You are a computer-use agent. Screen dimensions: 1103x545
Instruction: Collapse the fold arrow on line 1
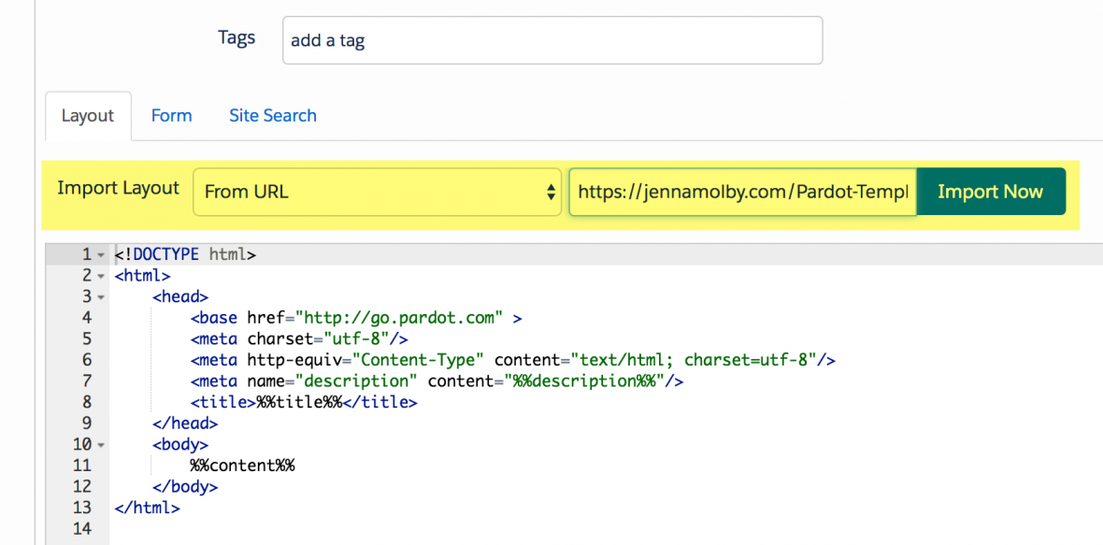(101, 254)
